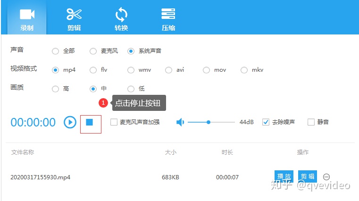The image size is (359, 201).
Task: Enable the 静音 mute checkbox
Action: 311,122
